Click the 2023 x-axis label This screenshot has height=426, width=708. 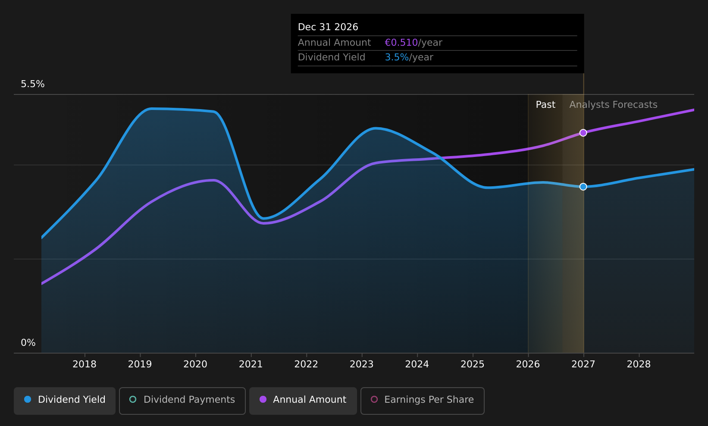(361, 364)
